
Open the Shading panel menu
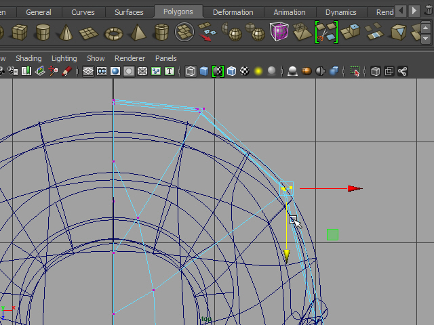point(28,58)
